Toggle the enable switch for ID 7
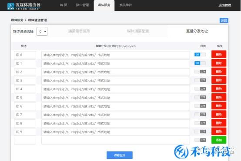241x161 pixels. click(200, 115)
